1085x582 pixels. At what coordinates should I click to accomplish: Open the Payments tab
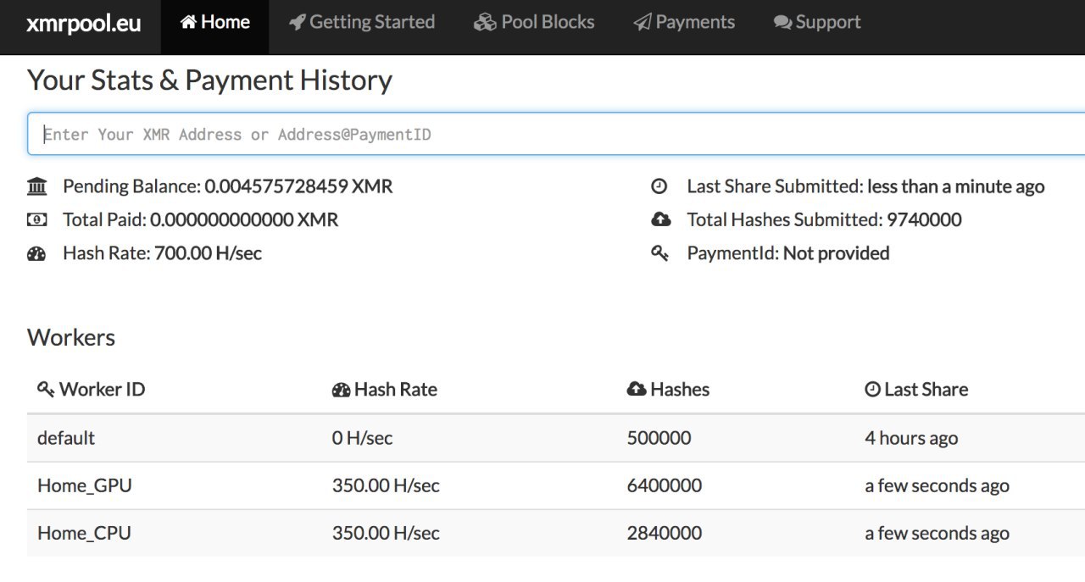click(684, 23)
